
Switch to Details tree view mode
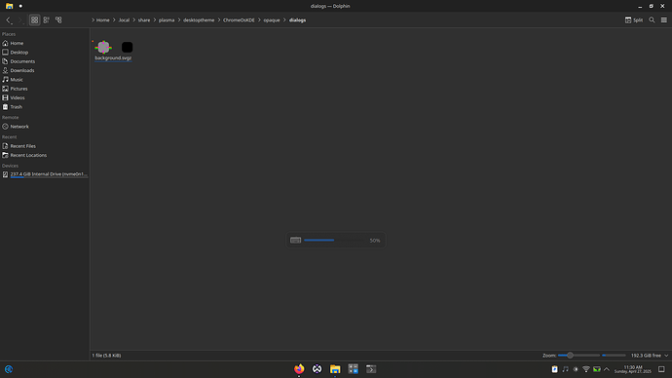click(58, 19)
